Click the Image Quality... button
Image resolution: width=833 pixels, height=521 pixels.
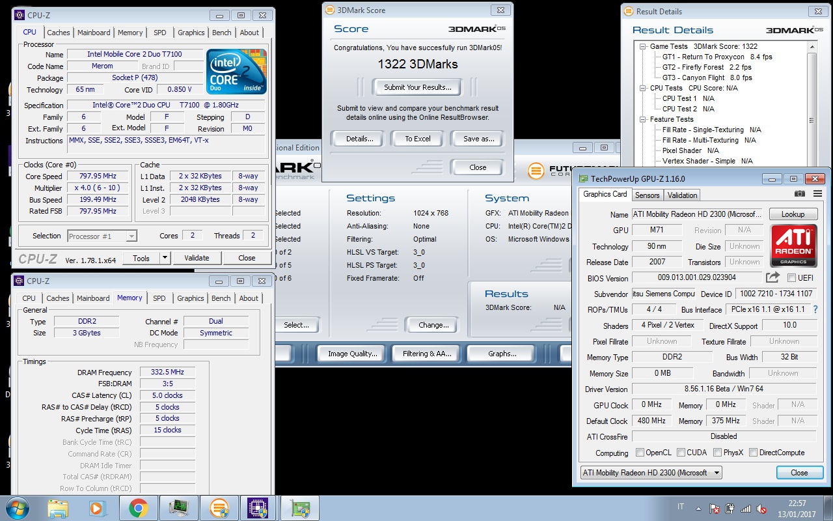click(x=353, y=354)
